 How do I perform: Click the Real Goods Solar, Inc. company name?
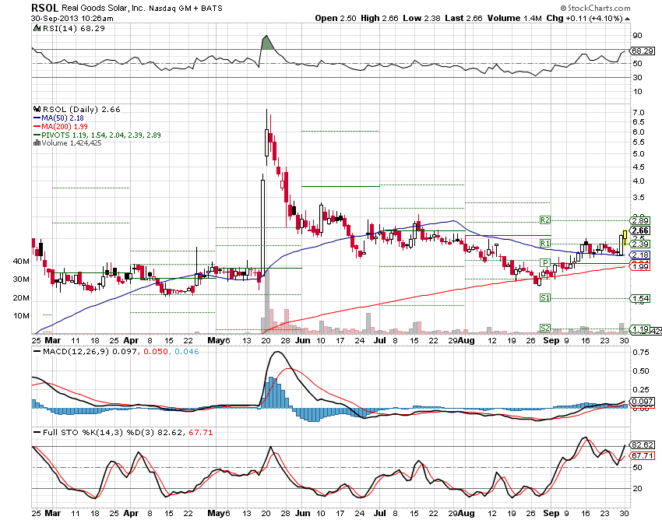click(104, 8)
